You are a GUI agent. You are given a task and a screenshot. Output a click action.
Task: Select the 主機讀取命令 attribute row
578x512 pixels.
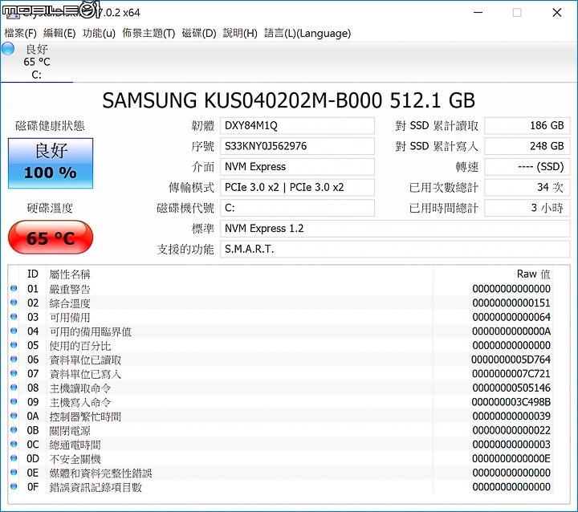tap(280, 388)
